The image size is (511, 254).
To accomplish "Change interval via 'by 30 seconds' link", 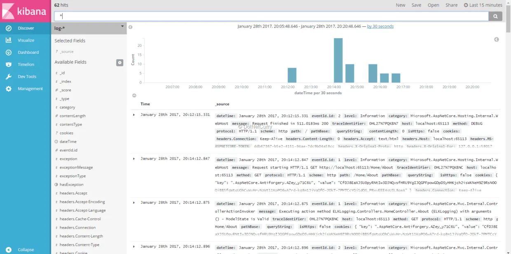I will pyautogui.click(x=380, y=26).
